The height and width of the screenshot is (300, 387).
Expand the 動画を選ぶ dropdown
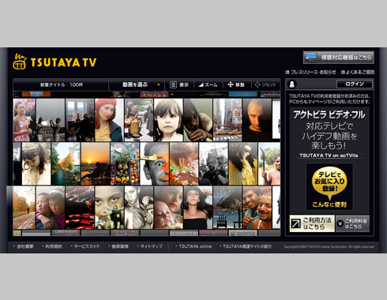coord(137,84)
